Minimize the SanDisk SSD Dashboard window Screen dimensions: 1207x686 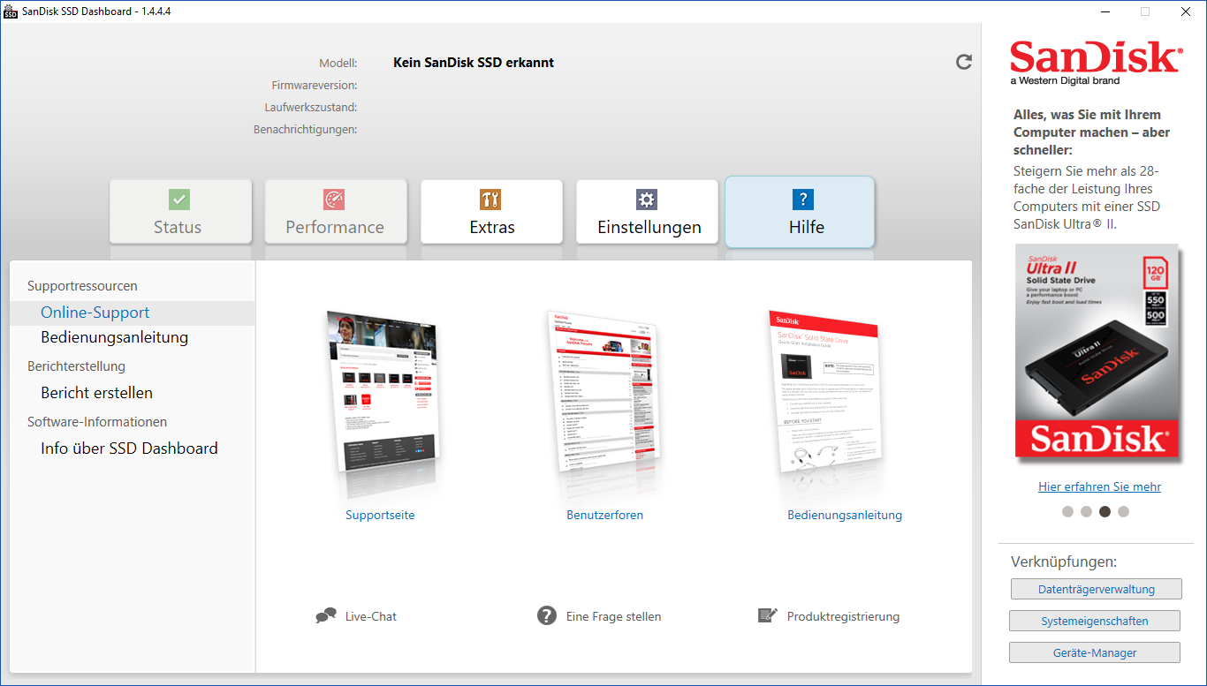tap(1105, 11)
